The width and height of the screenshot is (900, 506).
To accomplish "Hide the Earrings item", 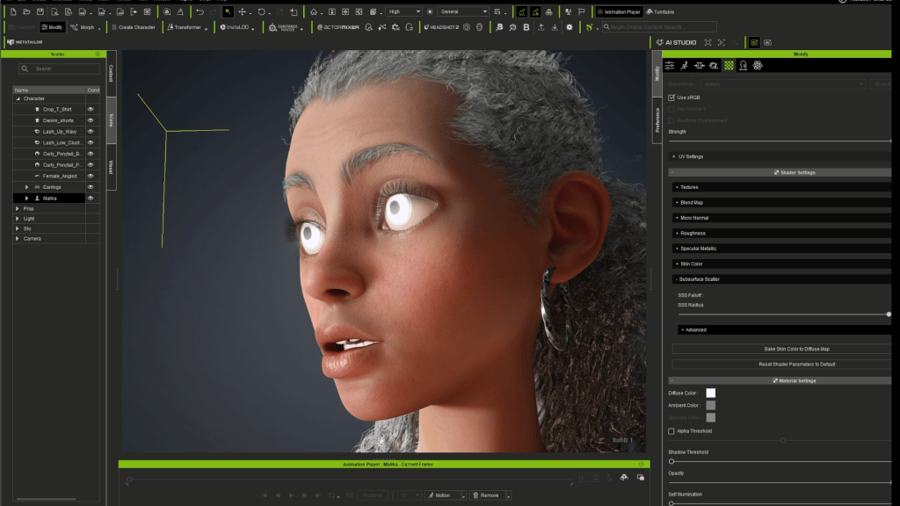I will [91, 187].
